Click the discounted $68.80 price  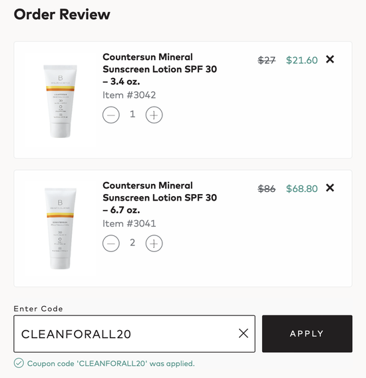pos(301,189)
